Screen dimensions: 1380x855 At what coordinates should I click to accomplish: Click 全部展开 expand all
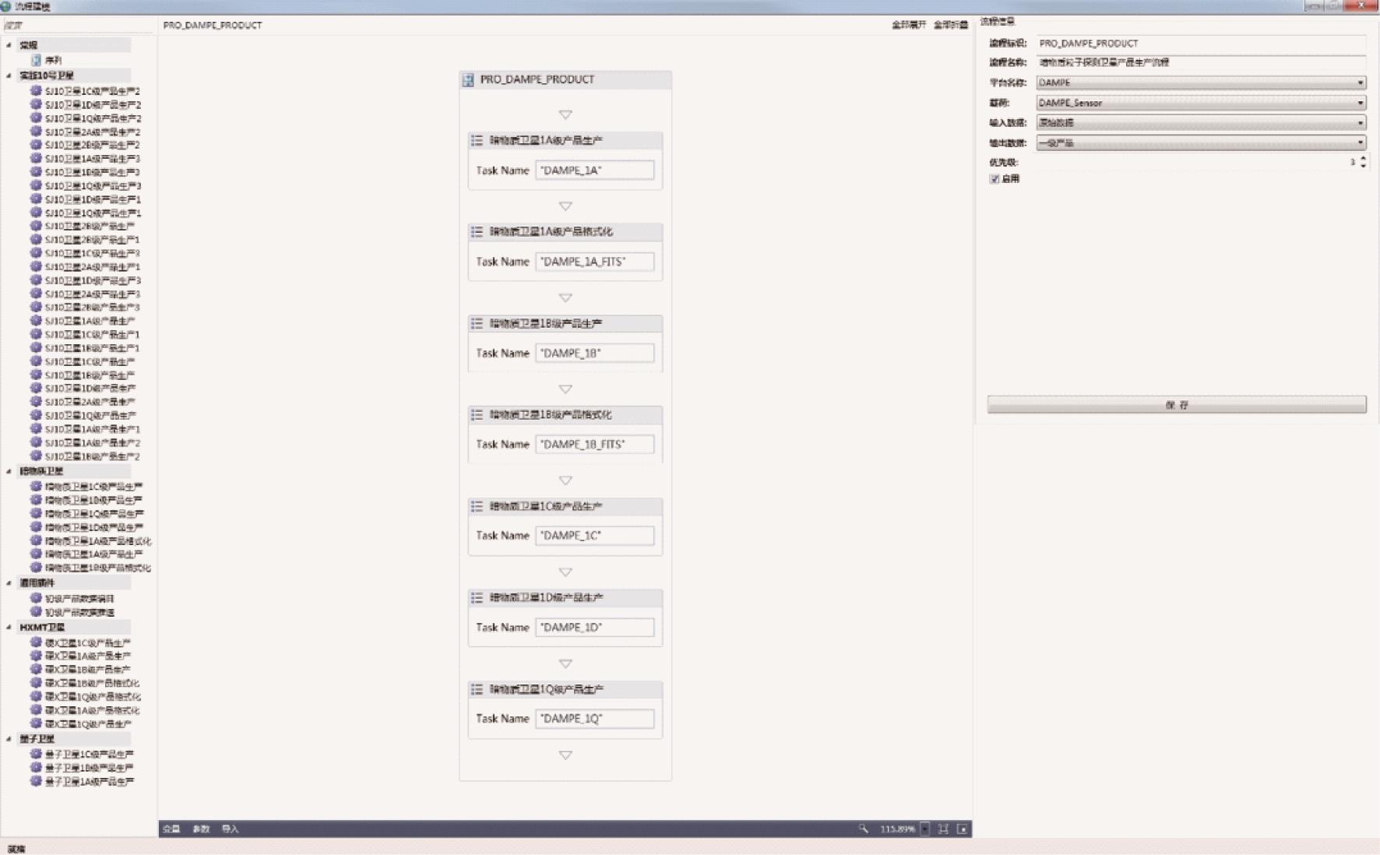[x=909, y=25]
